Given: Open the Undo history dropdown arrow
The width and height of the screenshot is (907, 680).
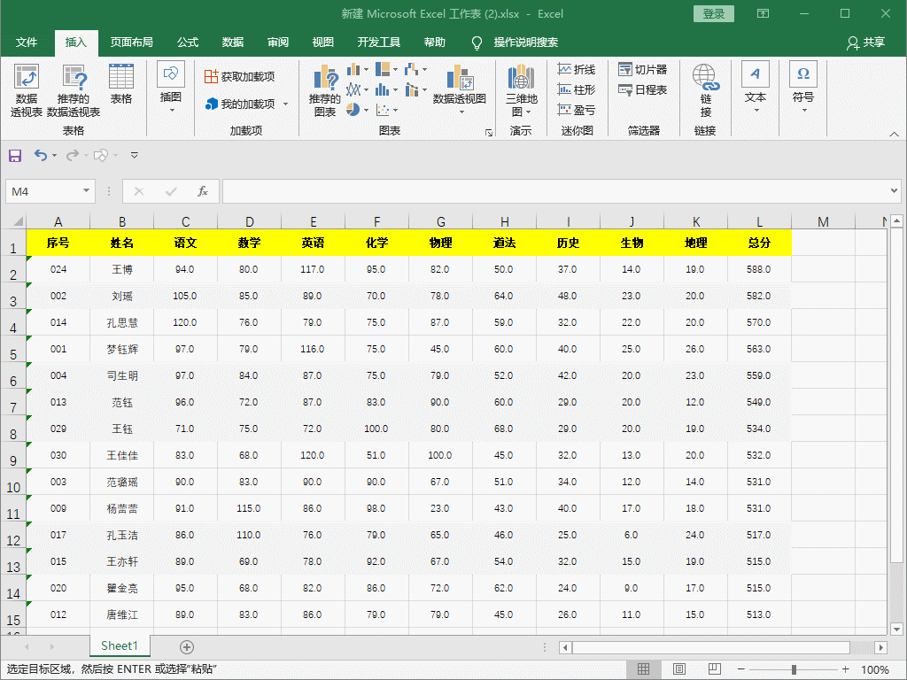Looking at the screenshot, I should click(54, 155).
